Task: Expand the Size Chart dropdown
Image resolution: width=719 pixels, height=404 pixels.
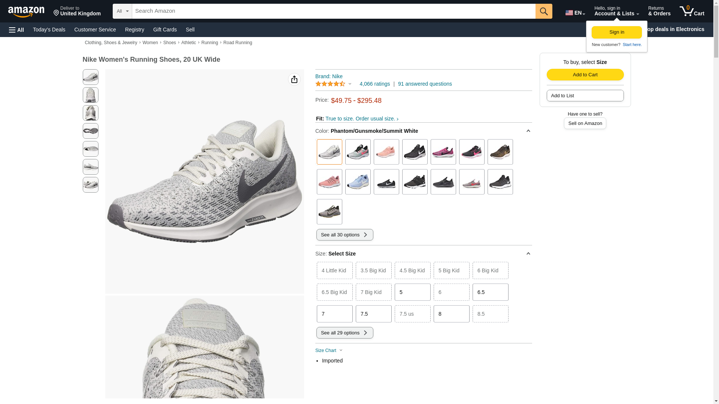Action: (x=329, y=351)
